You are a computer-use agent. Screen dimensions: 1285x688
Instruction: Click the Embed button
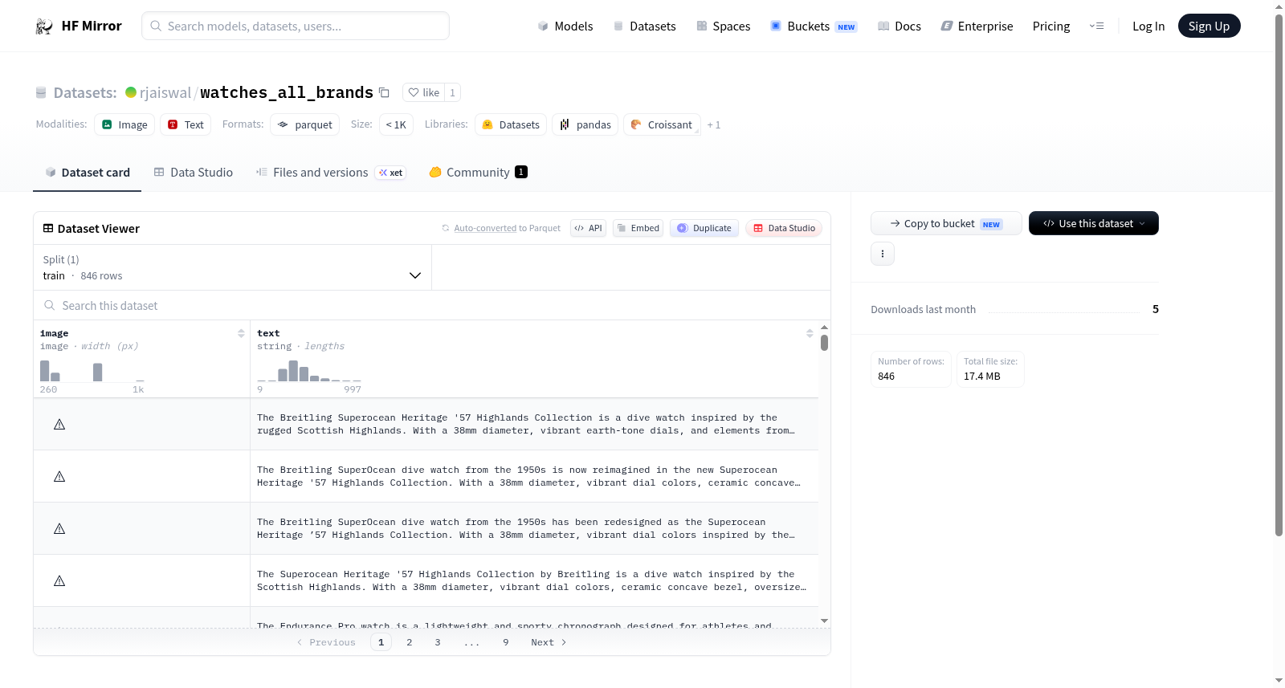click(638, 228)
